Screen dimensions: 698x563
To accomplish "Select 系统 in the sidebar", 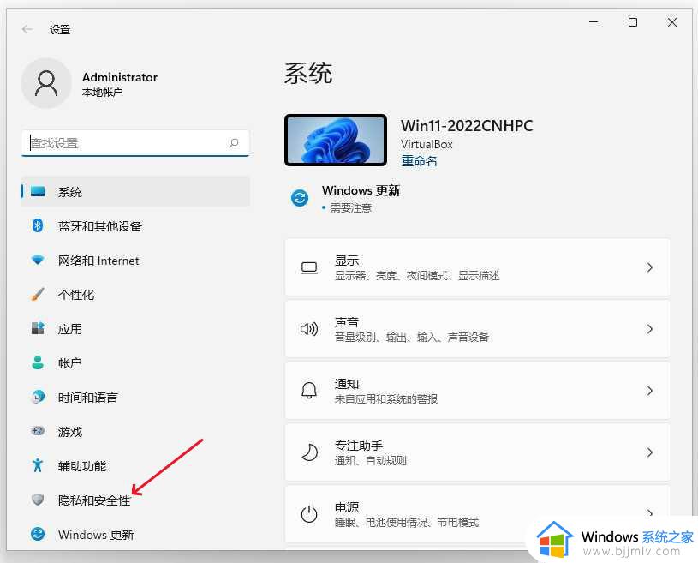I will [x=135, y=192].
